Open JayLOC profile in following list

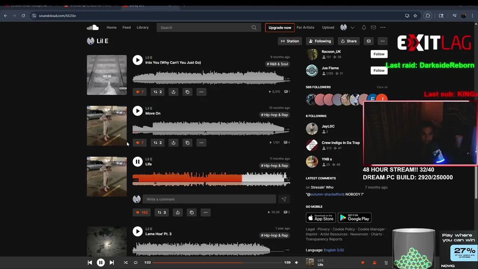coord(328,126)
